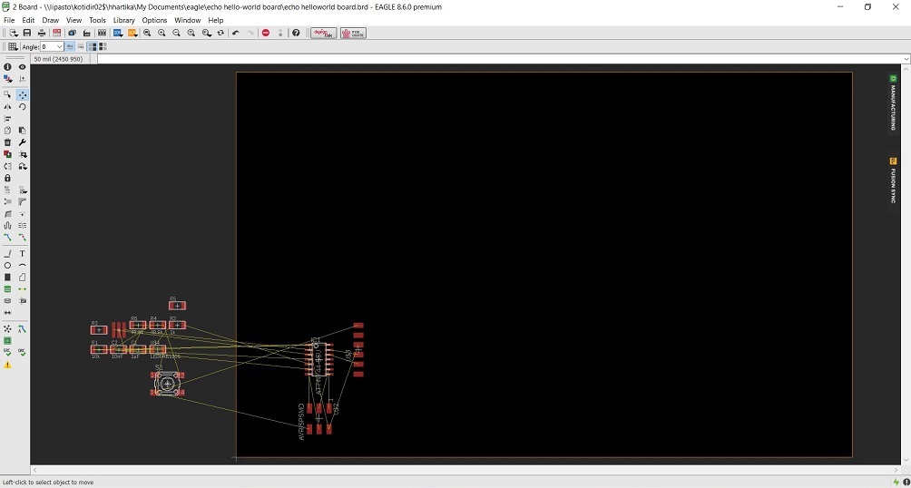The image size is (911, 488).
Task: Open the Tools menu
Action: [x=97, y=20]
